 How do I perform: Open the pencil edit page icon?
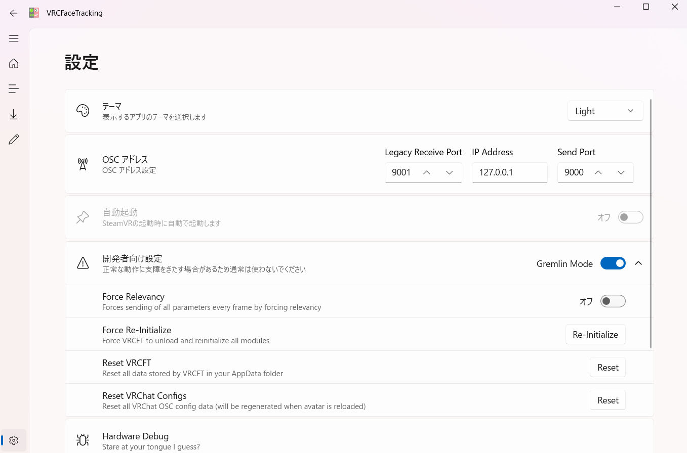coord(14,140)
